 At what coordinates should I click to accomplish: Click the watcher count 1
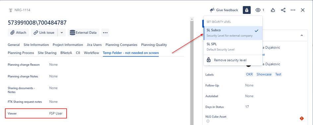(x=263, y=10)
